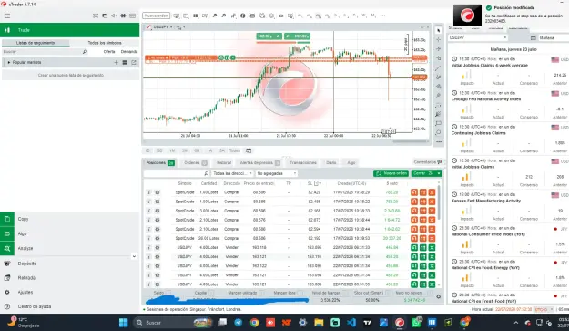The width and height of the screenshot is (569, 331).
Task: Open calendar date picker in economic calendar
Action: click(533, 37)
